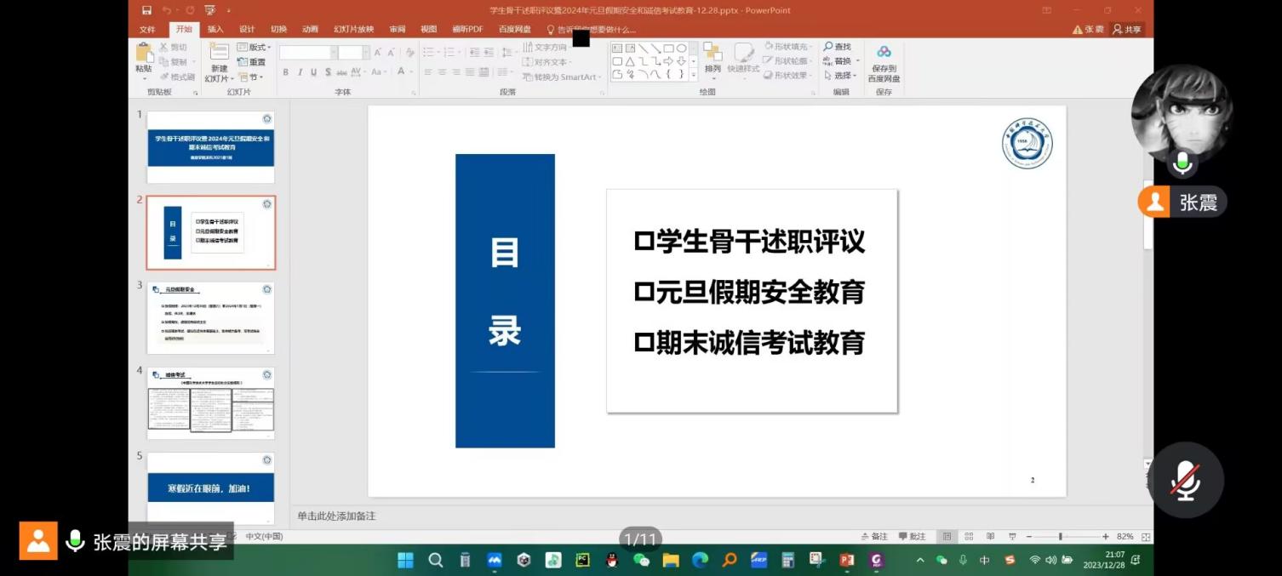This screenshot has width=1282, height=576.
Task: Expand the shapes gallery more arrow
Action: [x=693, y=75]
